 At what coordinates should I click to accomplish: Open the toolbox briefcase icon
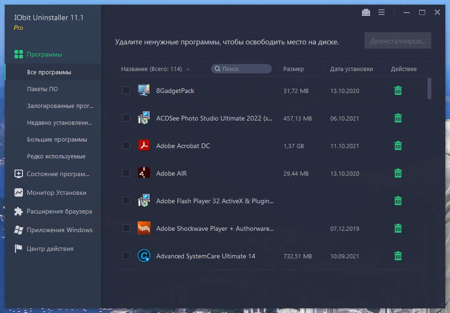pos(366,12)
